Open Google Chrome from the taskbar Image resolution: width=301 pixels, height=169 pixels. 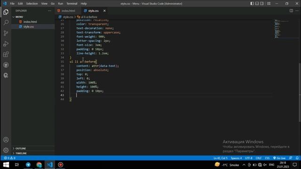(x=39, y=165)
